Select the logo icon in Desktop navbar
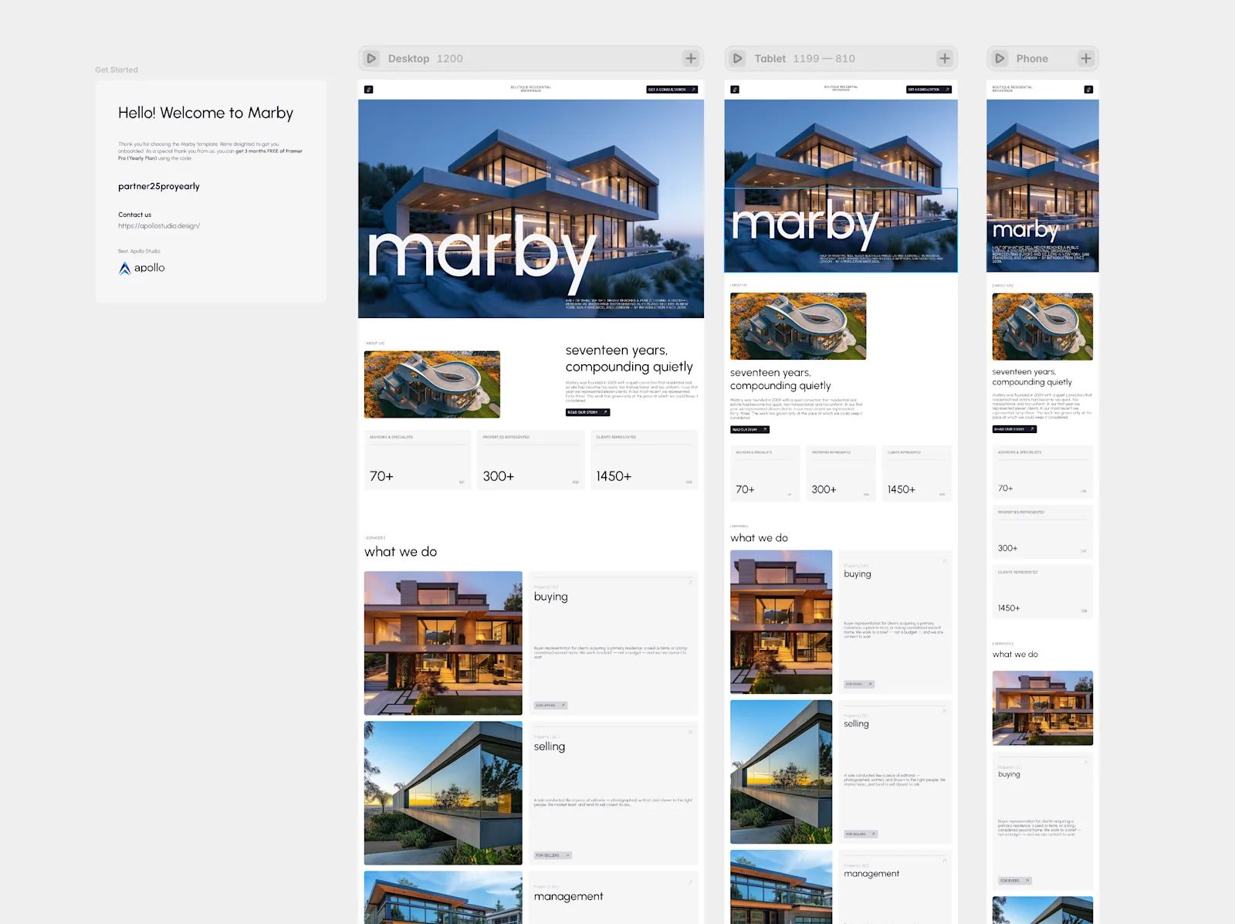 coord(369,90)
